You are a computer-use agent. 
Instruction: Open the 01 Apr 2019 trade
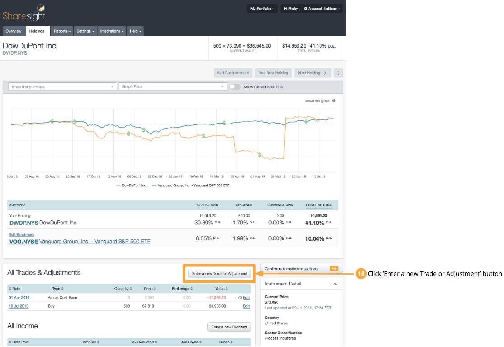click(19, 298)
